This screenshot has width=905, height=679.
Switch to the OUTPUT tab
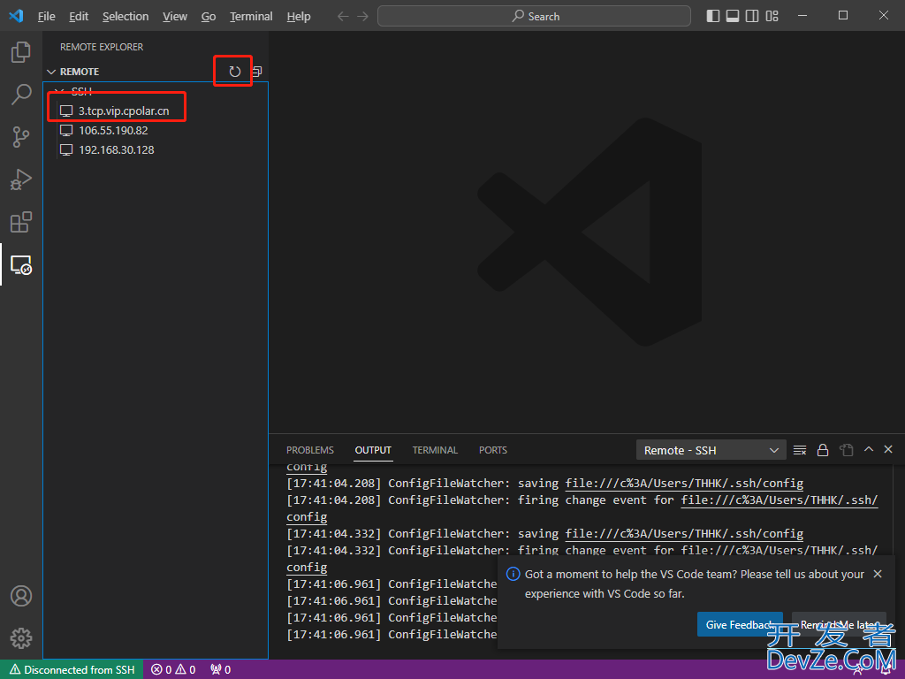pyautogui.click(x=373, y=450)
